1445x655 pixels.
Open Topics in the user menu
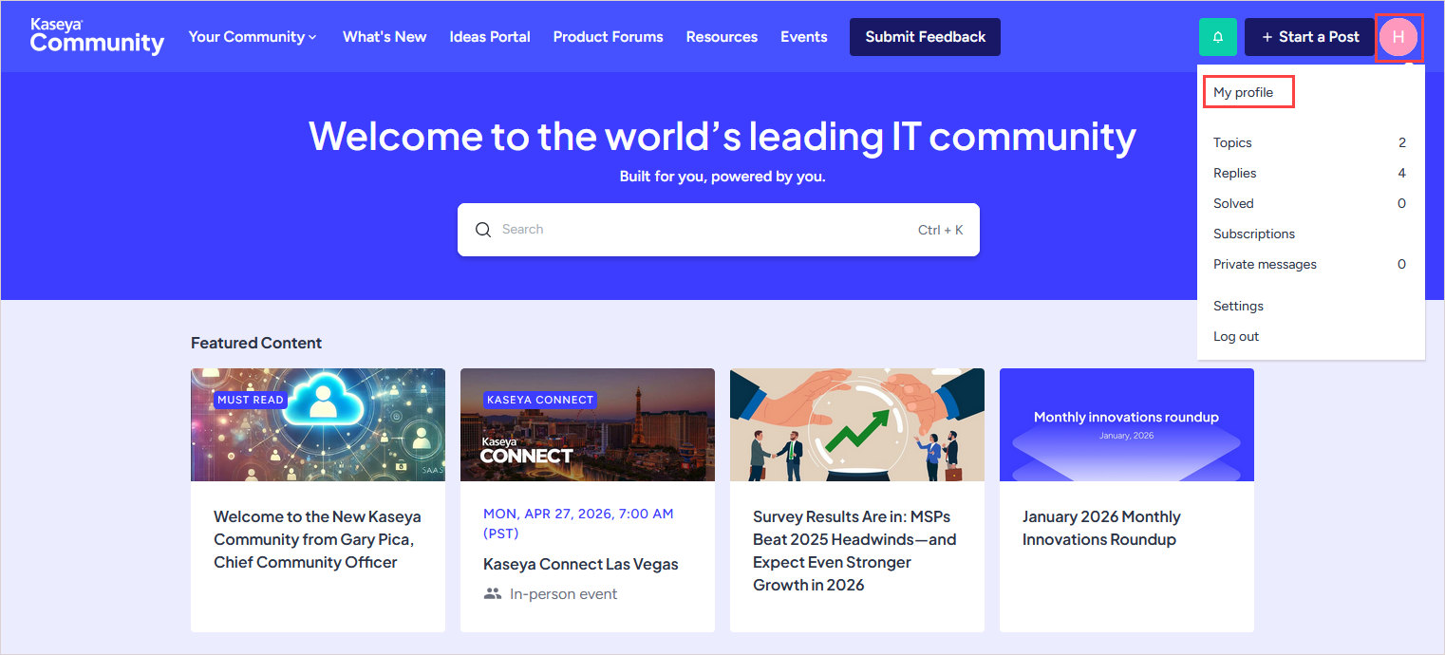1232,143
